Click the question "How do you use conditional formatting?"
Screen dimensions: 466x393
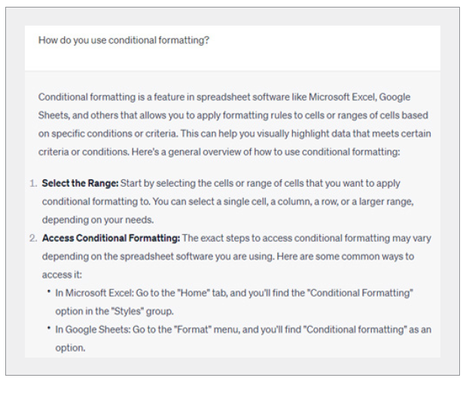coord(123,41)
